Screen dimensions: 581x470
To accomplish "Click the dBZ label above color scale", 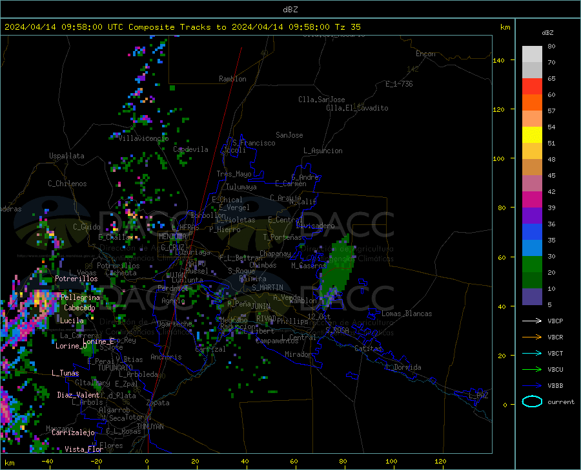I will tap(547, 32).
